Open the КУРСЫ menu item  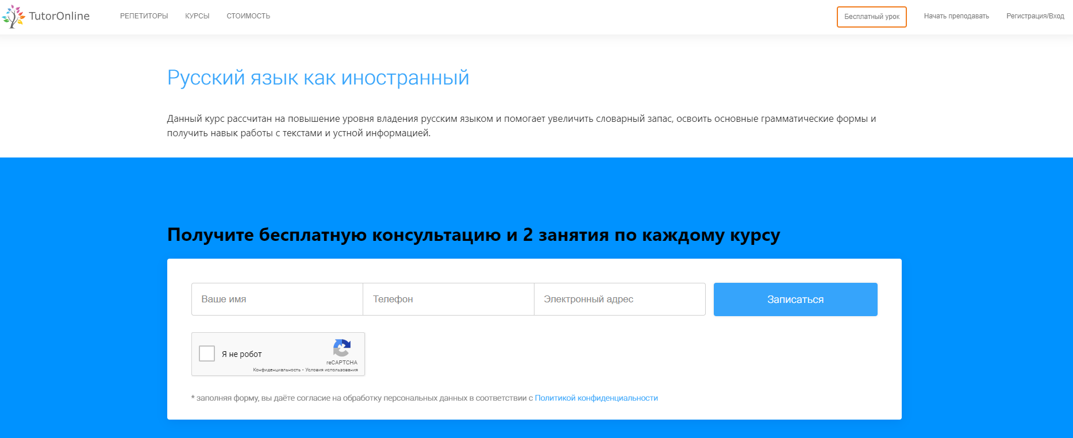[x=197, y=16]
